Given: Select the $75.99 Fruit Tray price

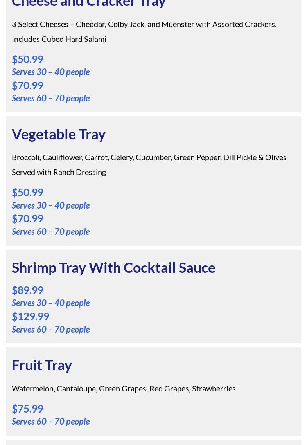Looking at the screenshot, I should (x=27, y=409).
